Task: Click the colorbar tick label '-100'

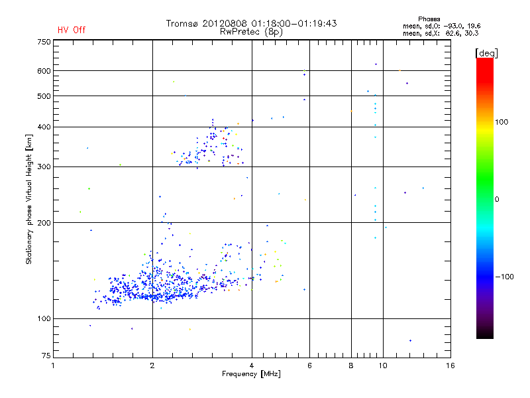Action: pyautogui.click(x=504, y=277)
